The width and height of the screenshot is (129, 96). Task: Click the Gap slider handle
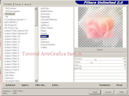pyautogui.click(x=80, y=66)
